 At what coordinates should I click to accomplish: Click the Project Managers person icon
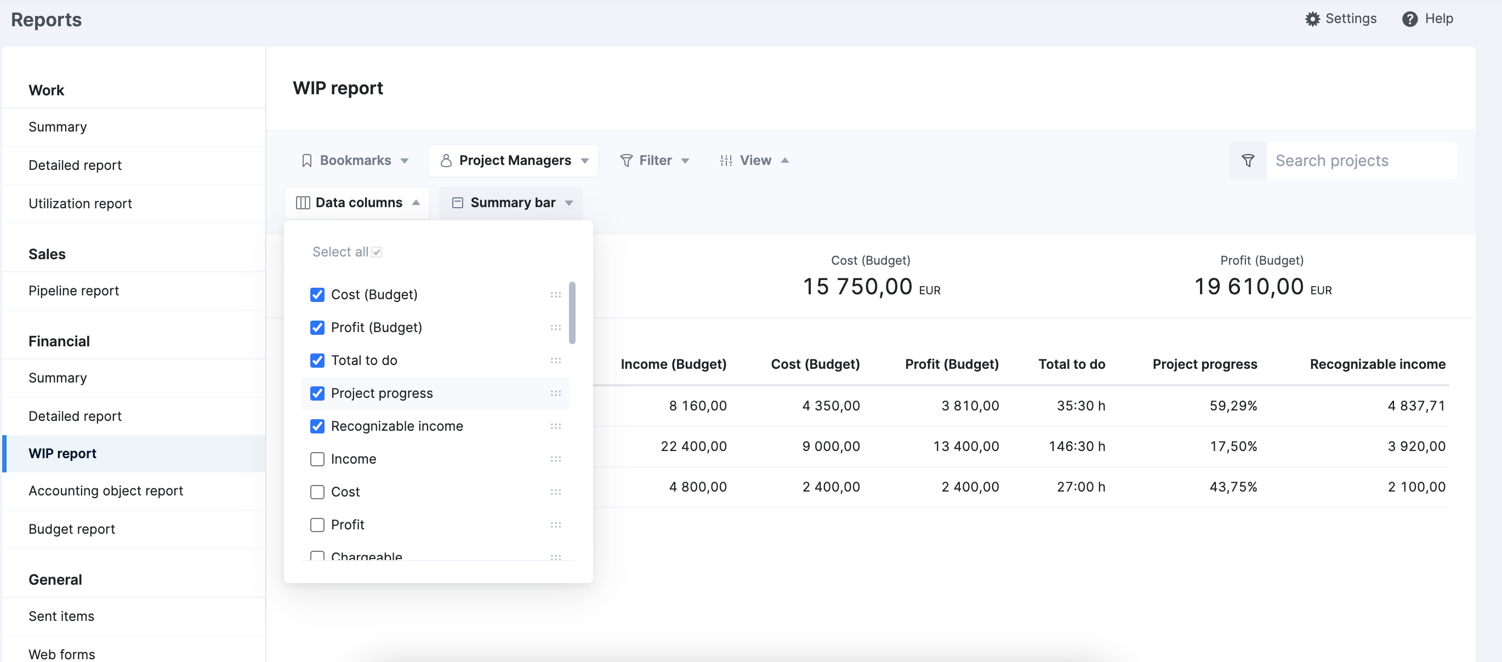click(x=446, y=160)
